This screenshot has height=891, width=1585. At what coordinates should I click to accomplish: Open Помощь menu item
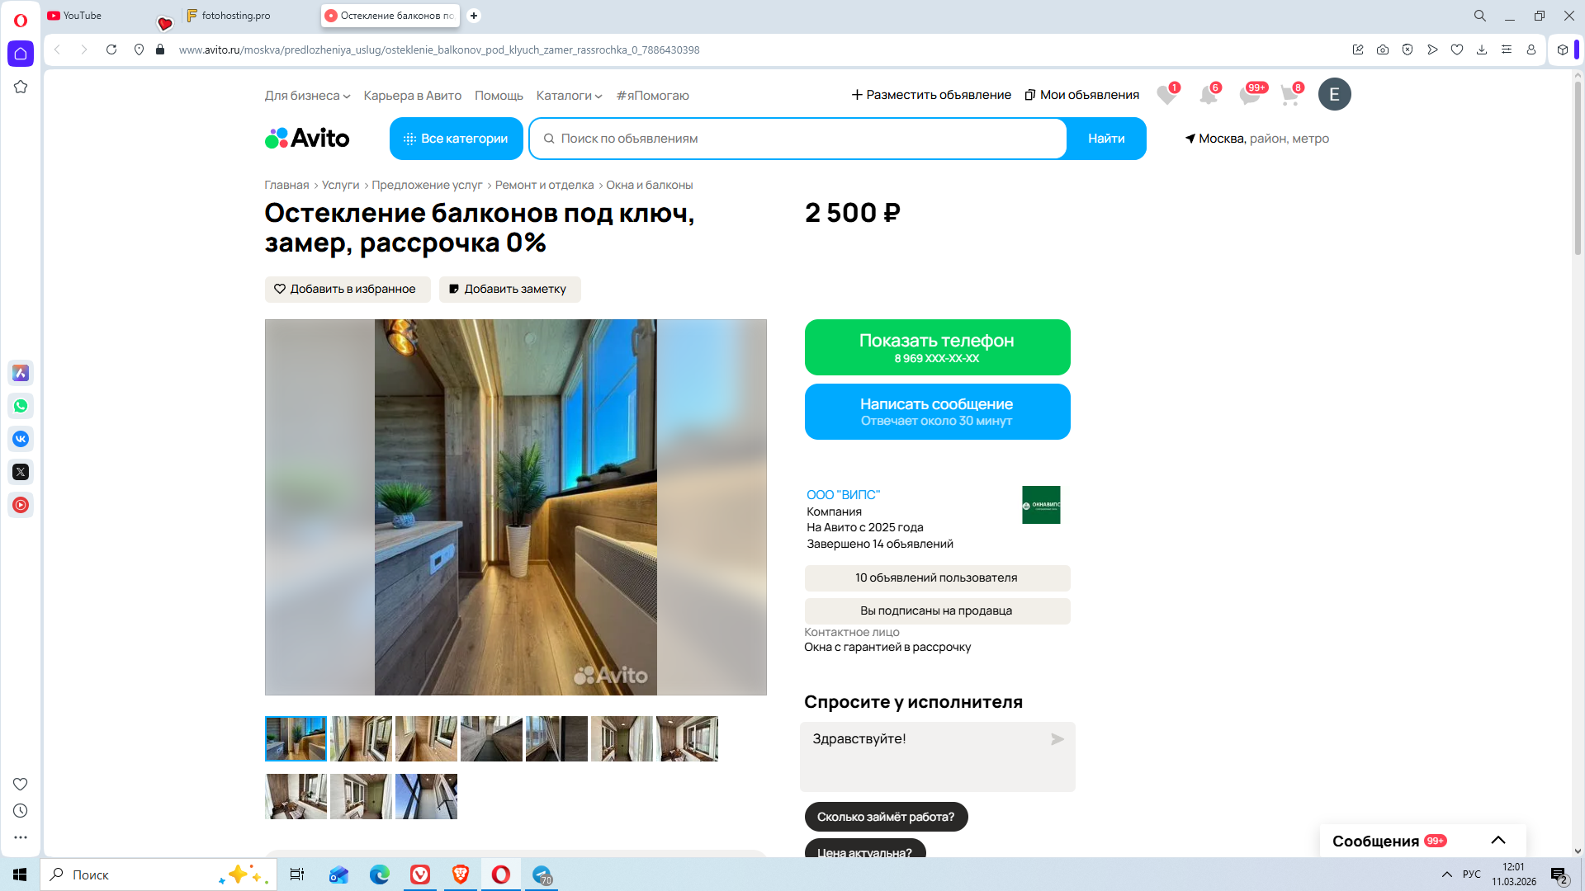[499, 96]
